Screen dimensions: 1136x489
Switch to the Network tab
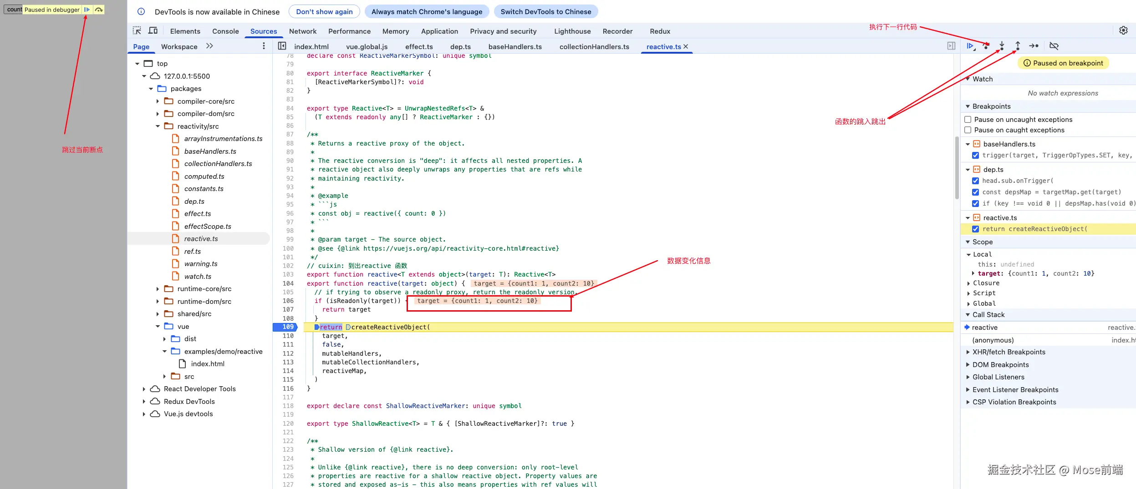(303, 31)
